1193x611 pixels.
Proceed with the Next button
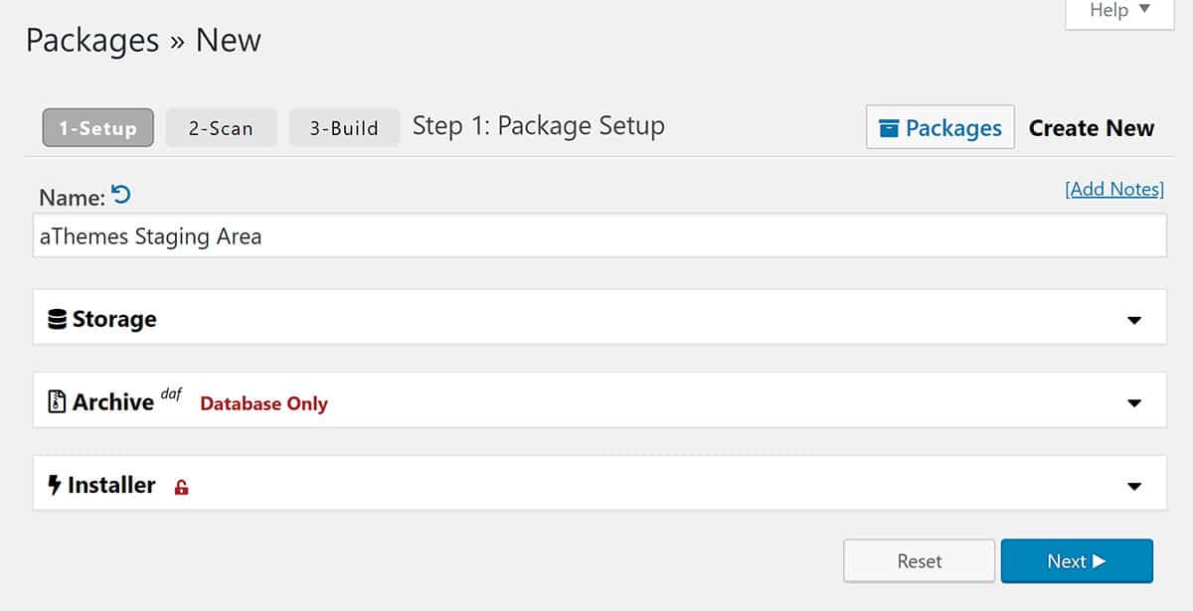tap(1076, 561)
